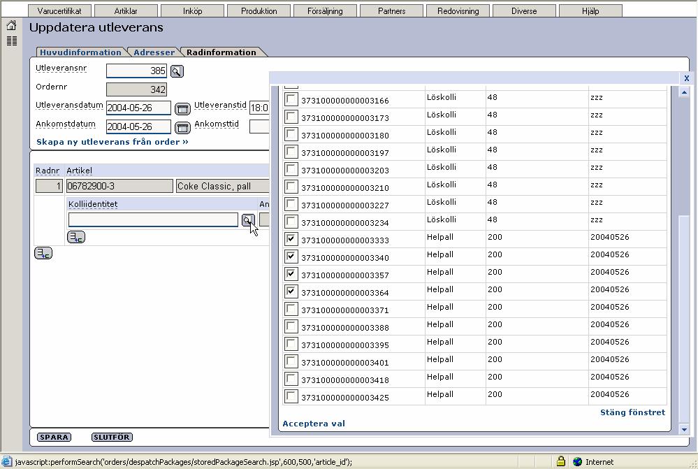Open the Artiklar menu
Viewport: 698px width, 469px height.
pyautogui.click(x=126, y=10)
